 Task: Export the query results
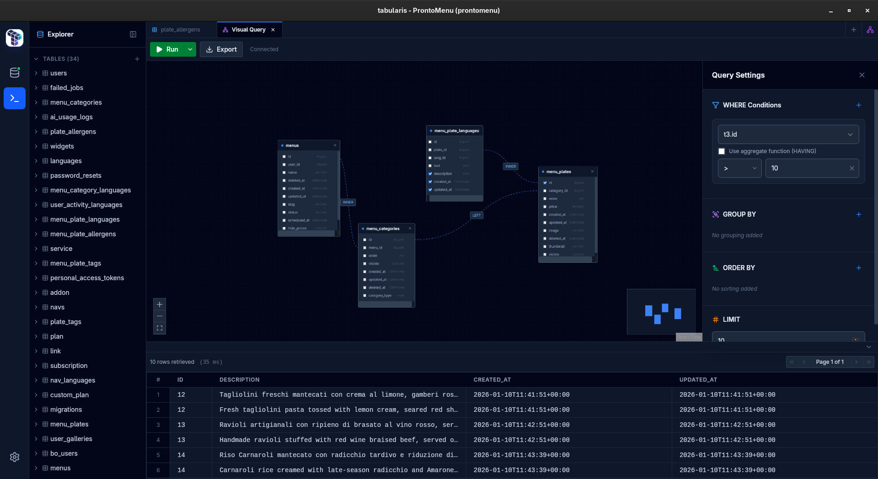(x=221, y=49)
